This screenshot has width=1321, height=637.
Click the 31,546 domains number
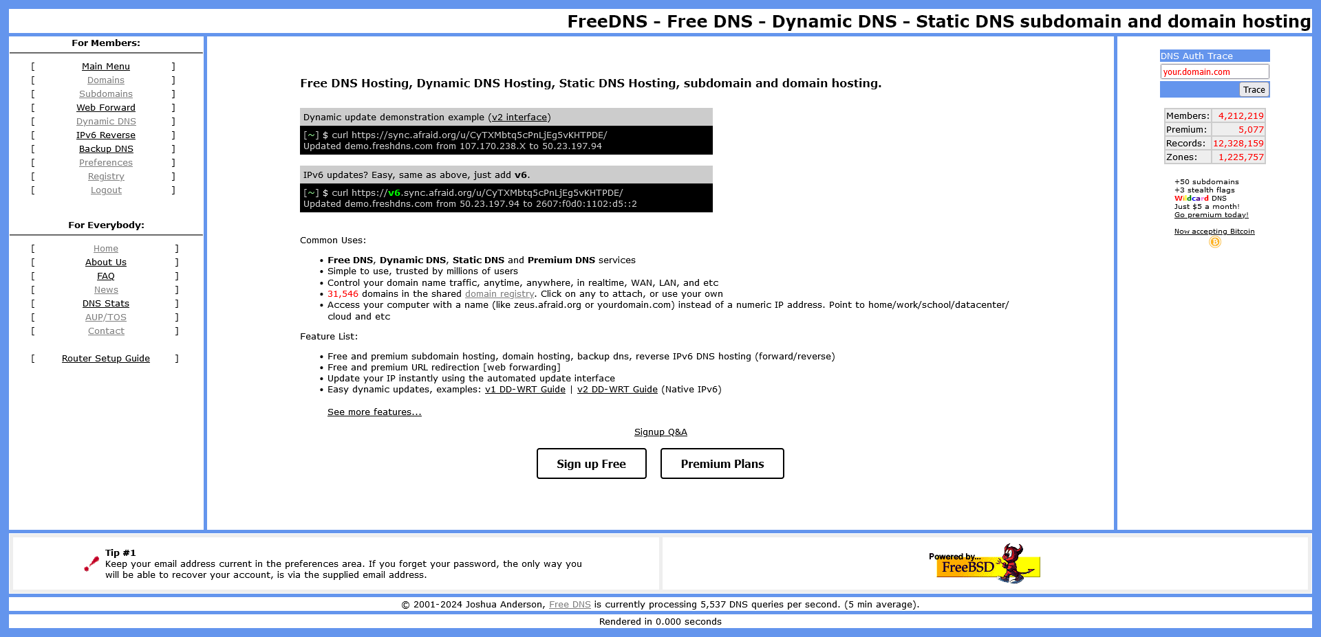click(x=343, y=294)
